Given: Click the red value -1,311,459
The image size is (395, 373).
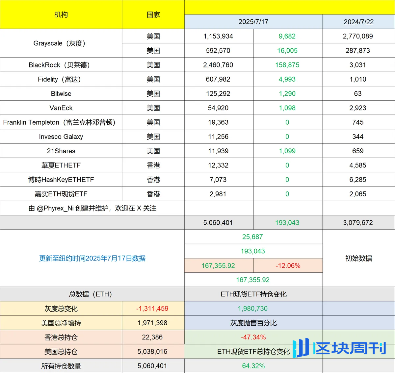Looking at the screenshot, I should tap(152, 309).
